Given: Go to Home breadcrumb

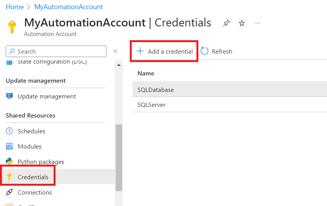Looking at the screenshot, I should tap(15, 7).
